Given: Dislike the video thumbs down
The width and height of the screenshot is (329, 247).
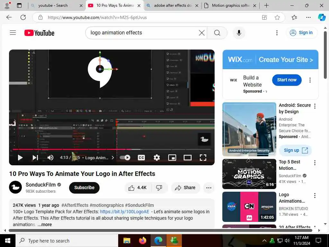Looking at the screenshot, I should [159, 188].
